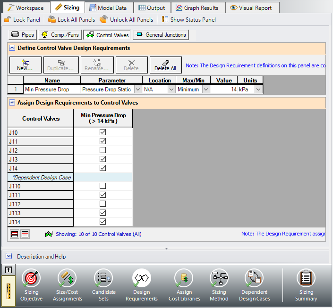
Task: Open the kPa units dropdown
Action: coord(258,89)
